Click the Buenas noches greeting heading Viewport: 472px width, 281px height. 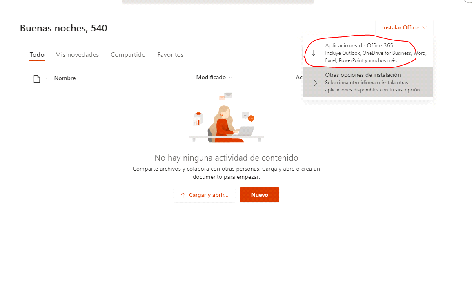pos(63,28)
